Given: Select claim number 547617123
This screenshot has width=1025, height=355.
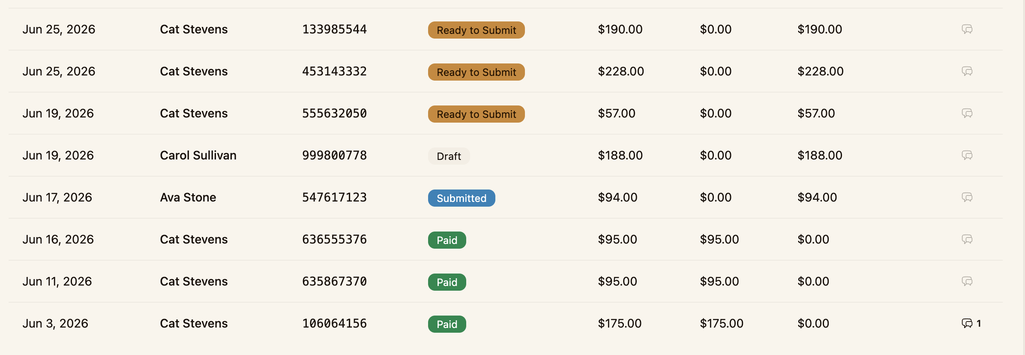Looking at the screenshot, I should (334, 197).
